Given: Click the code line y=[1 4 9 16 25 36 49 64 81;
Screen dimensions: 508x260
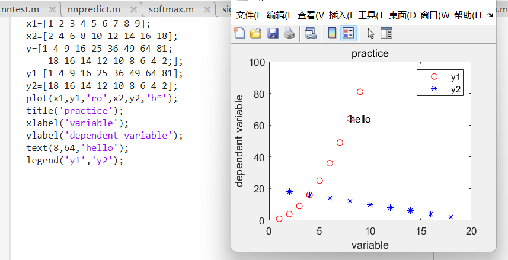Looking at the screenshot, I should pyautogui.click(x=100, y=49).
